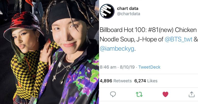The width and height of the screenshot is (198, 104).
Task: Click the green retweet icon
Action: (x=139, y=94)
